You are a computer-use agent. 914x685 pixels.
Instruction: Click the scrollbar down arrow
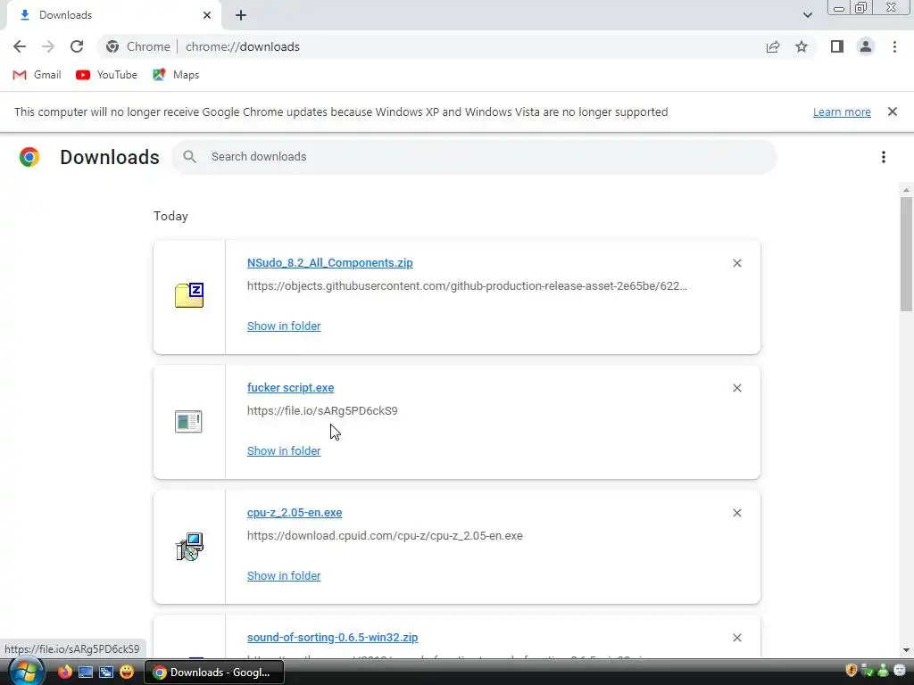(906, 650)
